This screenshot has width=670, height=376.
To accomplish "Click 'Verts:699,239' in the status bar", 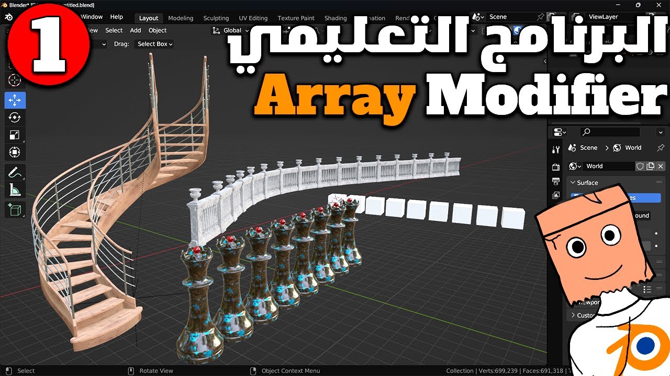I will (497, 371).
